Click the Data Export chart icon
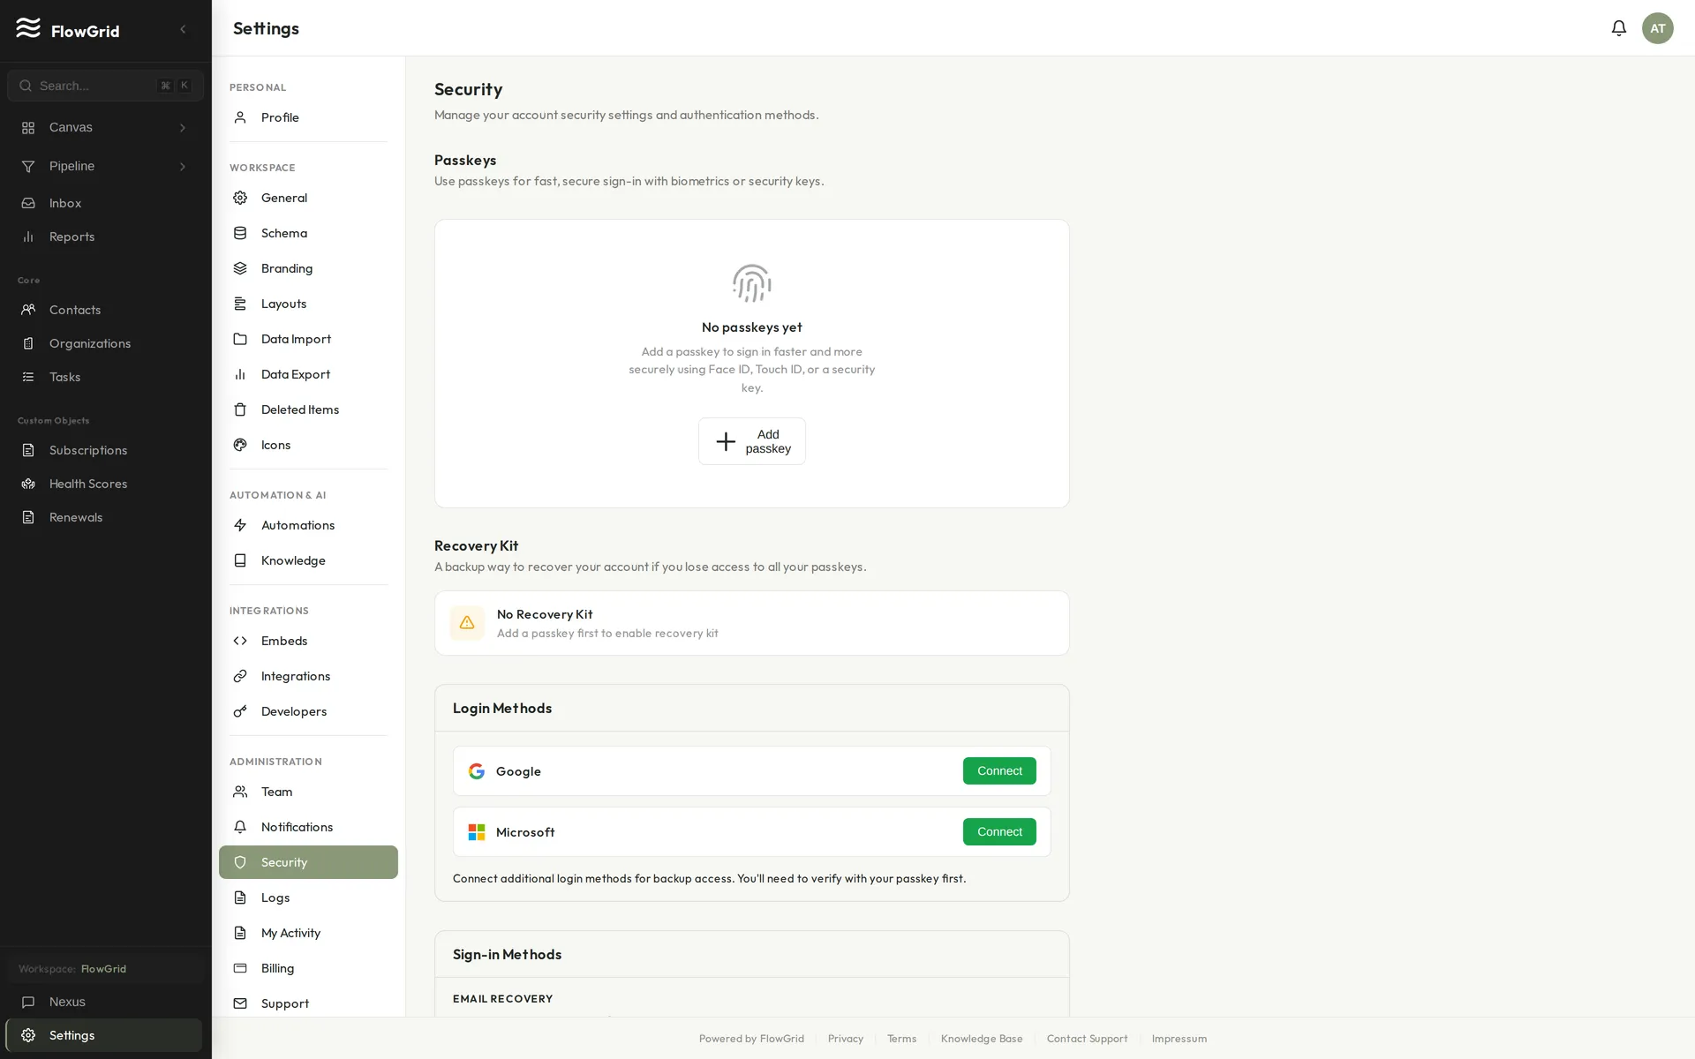The width and height of the screenshot is (1695, 1059). click(x=240, y=374)
